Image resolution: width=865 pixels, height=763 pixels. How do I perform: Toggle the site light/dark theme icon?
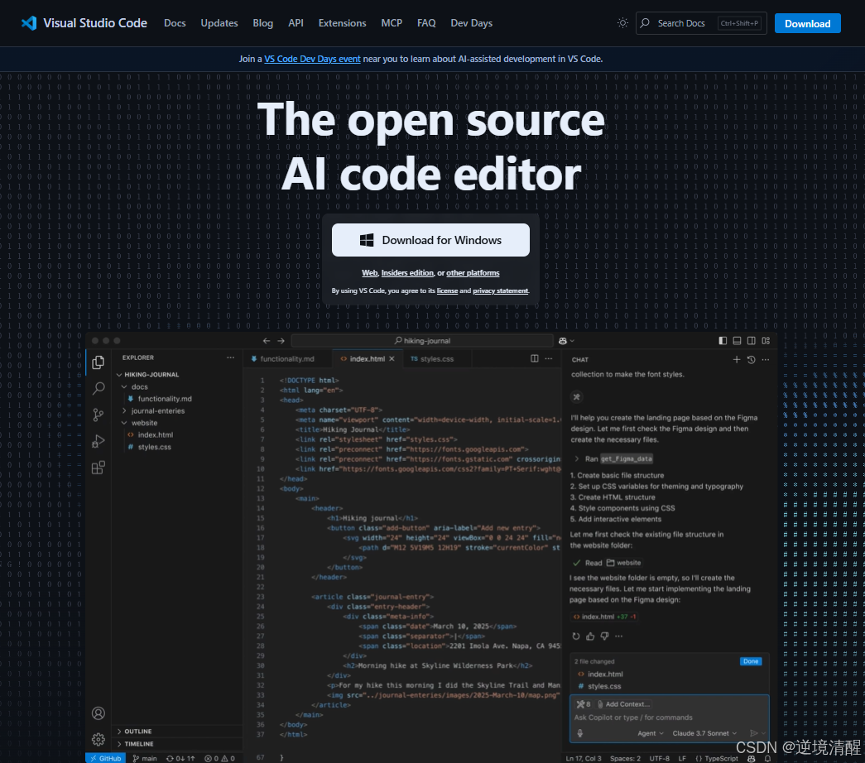(x=622, y=23)
